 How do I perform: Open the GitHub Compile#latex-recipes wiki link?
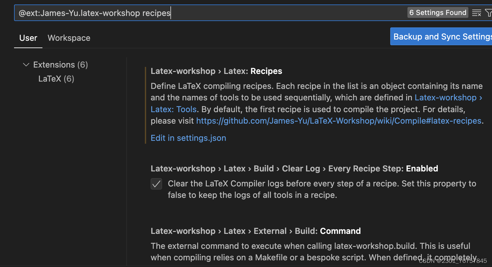[x=339, y=121]
